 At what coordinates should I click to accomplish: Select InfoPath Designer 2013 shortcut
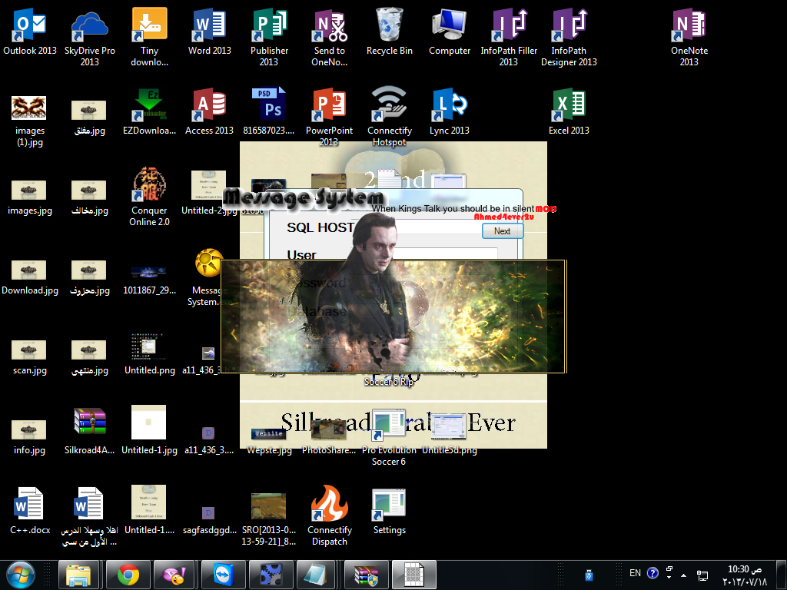click(x=569, y=25)
